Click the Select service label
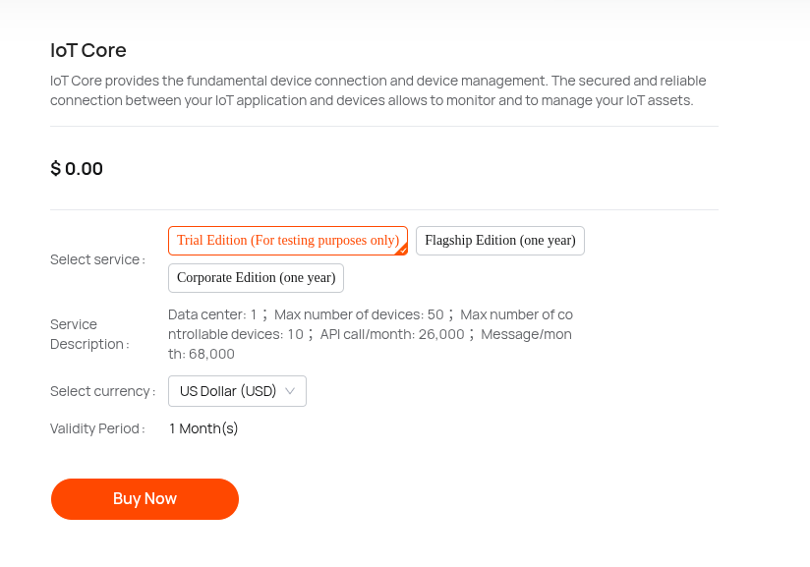The width and height of the screenshot is (810, 567). tap(97, 259)
